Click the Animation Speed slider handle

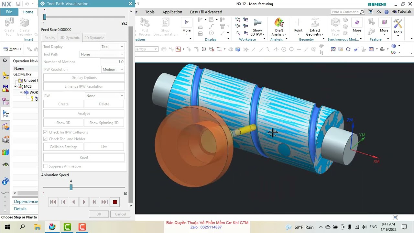click(71, 187)
